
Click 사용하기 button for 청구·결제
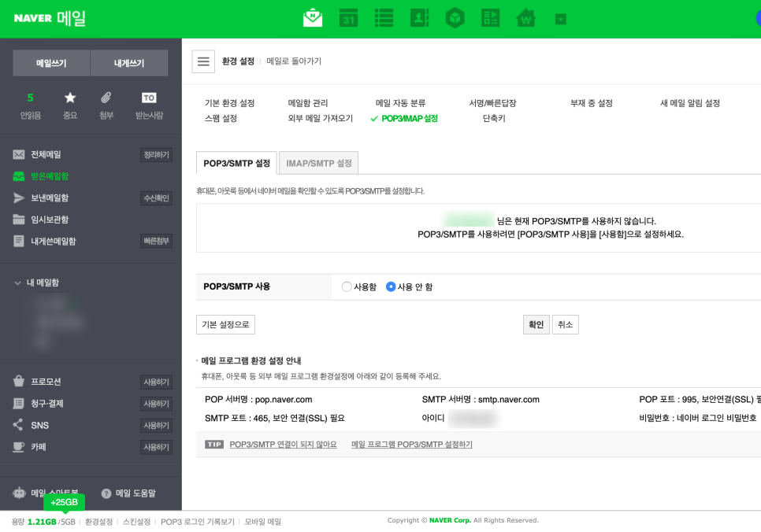(156, 404)
